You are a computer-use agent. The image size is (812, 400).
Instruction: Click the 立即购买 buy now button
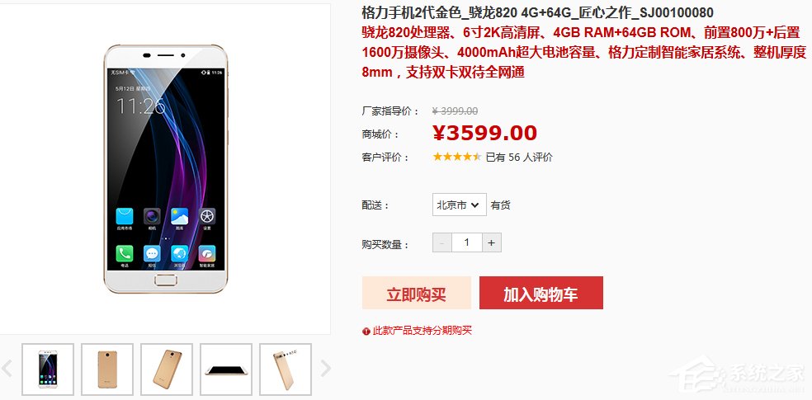417,293
